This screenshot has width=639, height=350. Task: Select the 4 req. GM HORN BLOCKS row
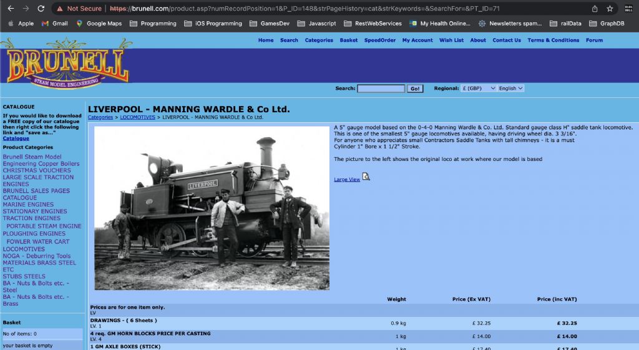coord(364,336)
